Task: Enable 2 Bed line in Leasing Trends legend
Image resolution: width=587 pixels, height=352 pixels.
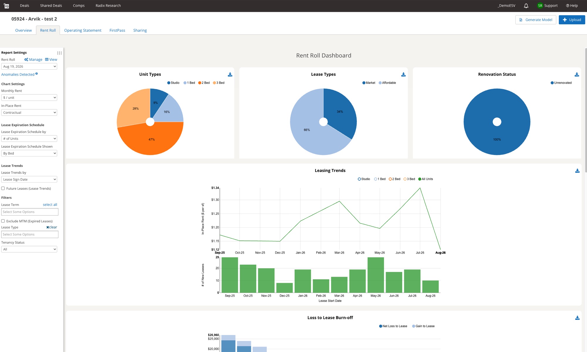Action: (394, 179)
